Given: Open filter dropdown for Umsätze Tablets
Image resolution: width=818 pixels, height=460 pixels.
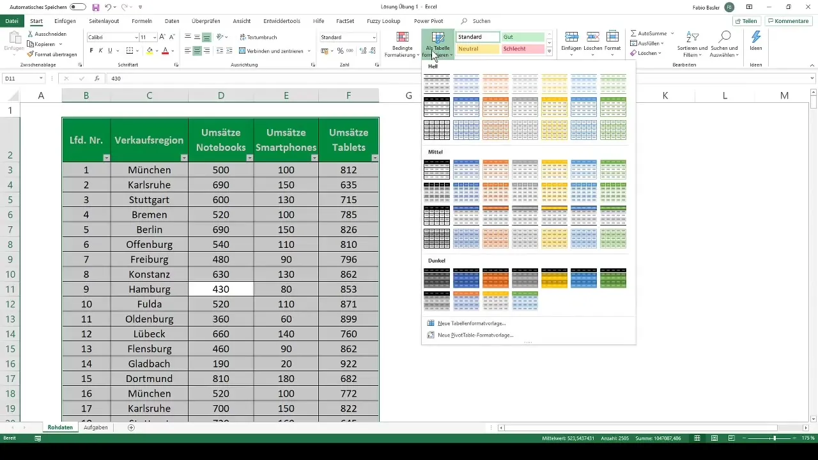Looking at the screenshot, I should [374, 158].
